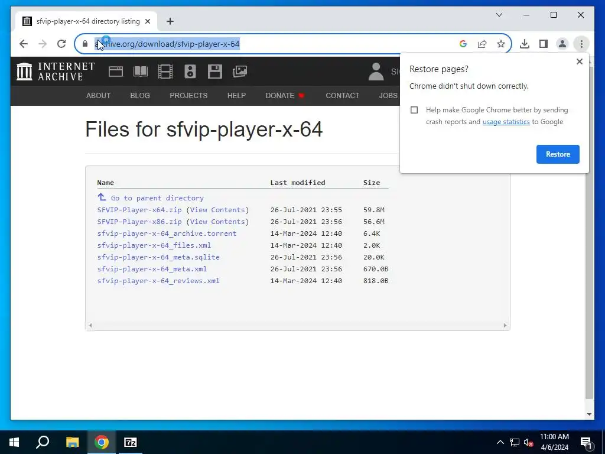
Task: Open the Video film icon
Action: (165, 72)
